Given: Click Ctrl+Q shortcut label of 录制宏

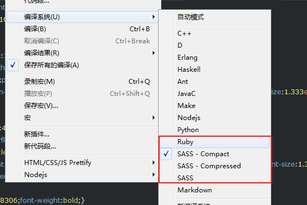Looking at the screenshot, I should [x=139, y=82].
